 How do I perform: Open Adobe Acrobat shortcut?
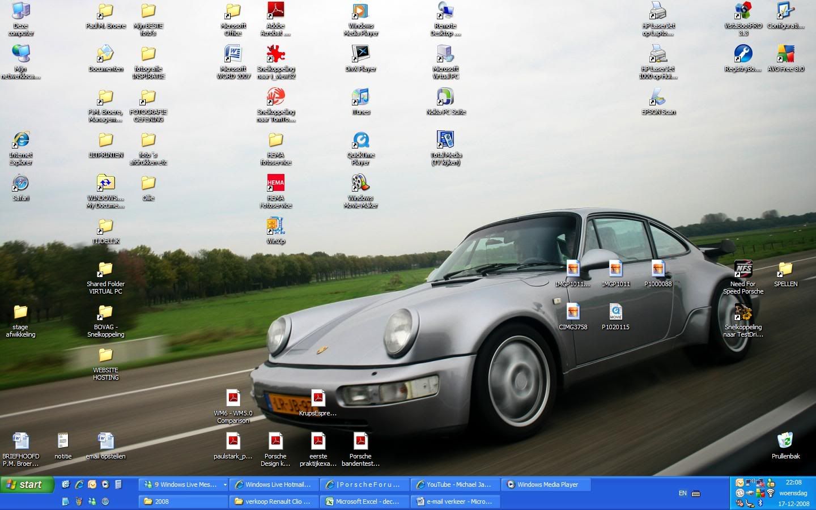coord(275,19)
